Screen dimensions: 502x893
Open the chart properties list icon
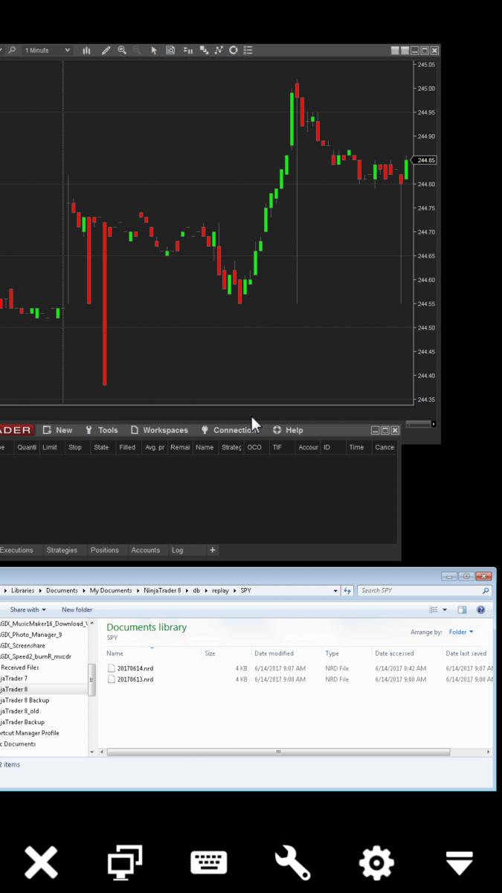(x=248, y=51)
